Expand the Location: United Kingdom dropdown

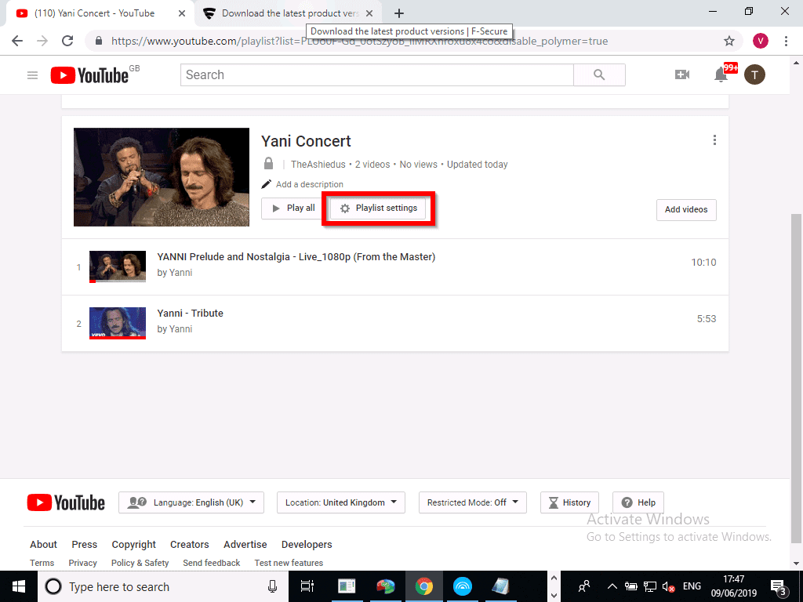341,502
